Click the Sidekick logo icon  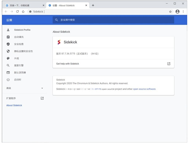coord(59,42)
